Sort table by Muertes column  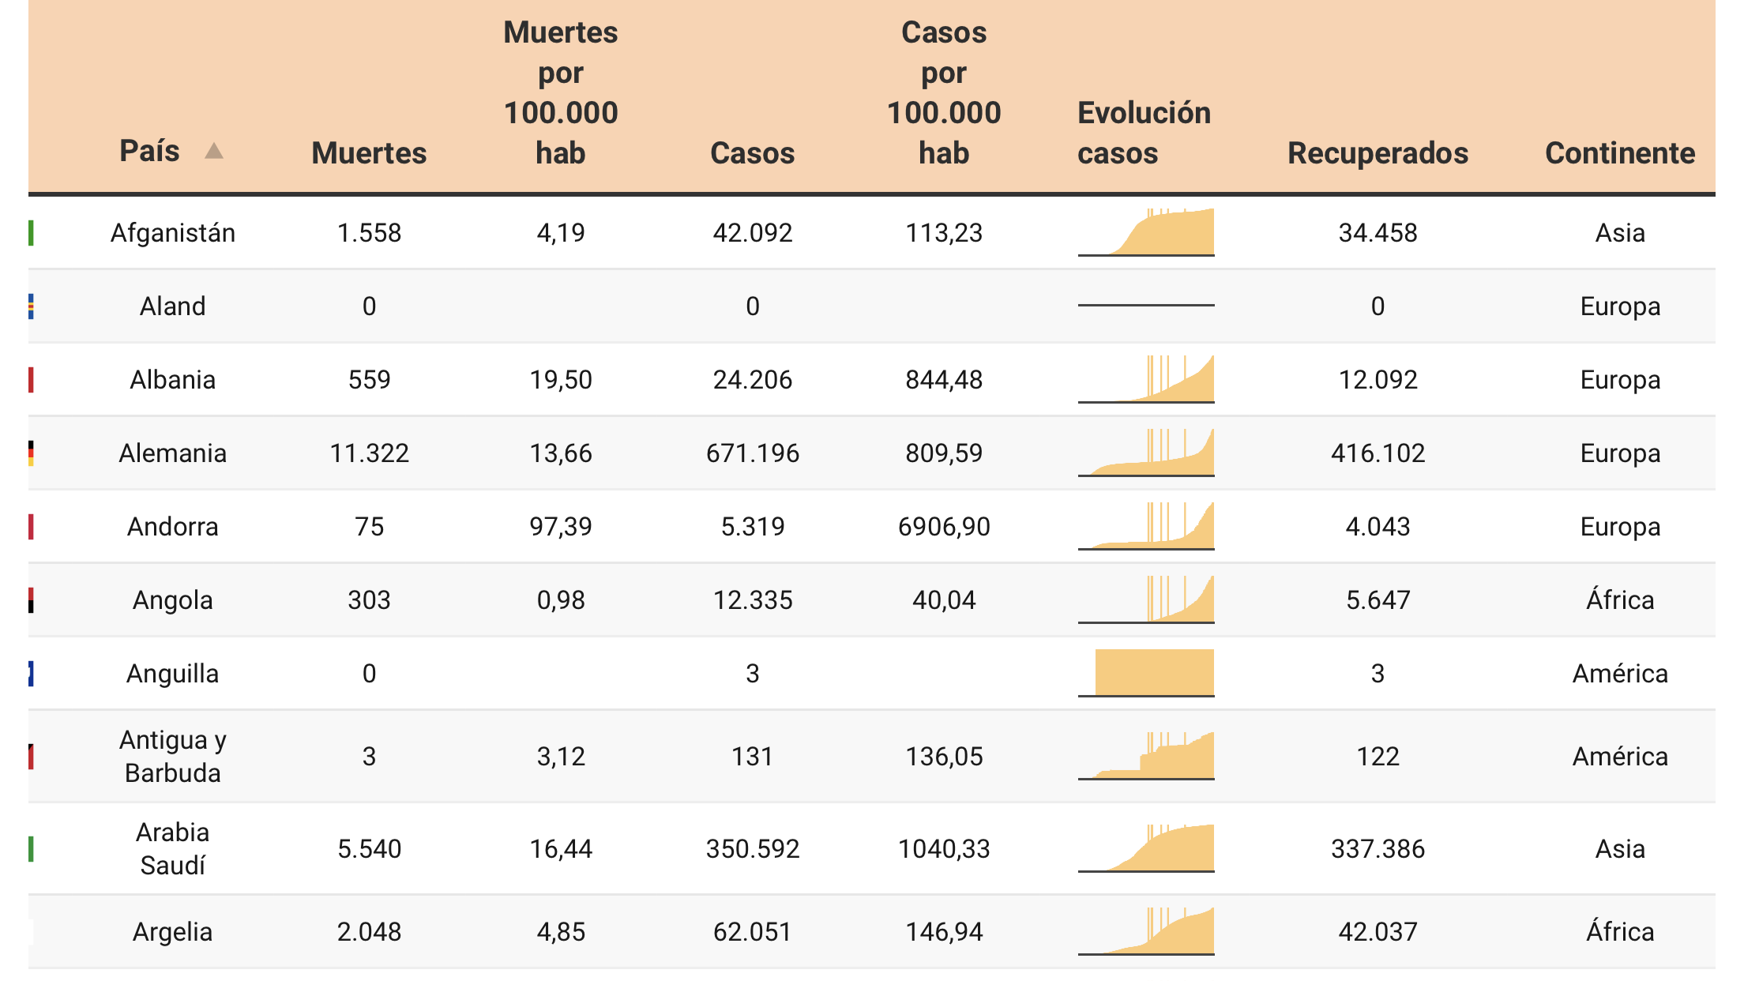pyautogui.click(x=369, y=153)
